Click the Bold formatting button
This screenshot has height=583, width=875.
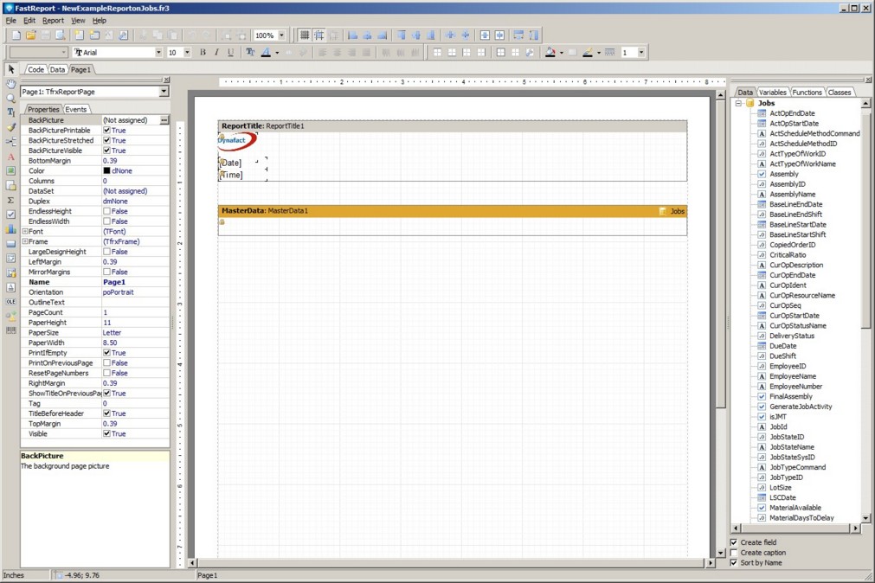(203, 53)
